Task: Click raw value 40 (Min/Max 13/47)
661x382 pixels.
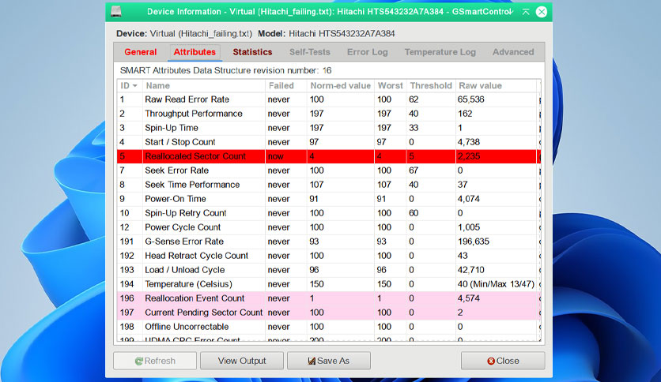Action: coord(496,284)
